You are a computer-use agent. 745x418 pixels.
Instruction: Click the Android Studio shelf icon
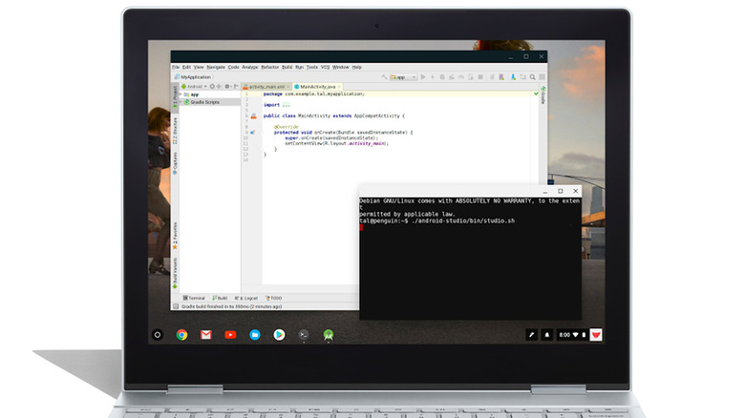click(x=329, y=335)
